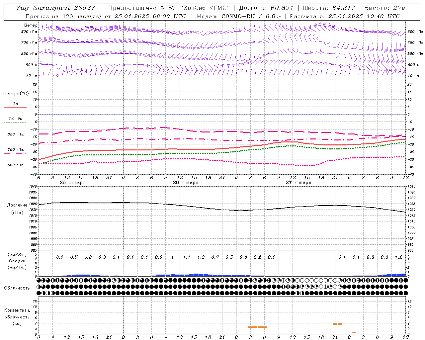The height and width of the screenshot is (340, 425).
Task: Click the 'Высота: 27м' header text
Action: pyautogui.click(x=385, y=8)
